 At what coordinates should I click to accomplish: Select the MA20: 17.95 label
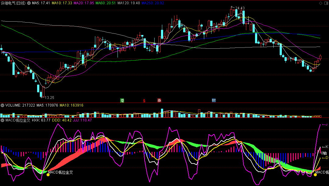[84, 3]
